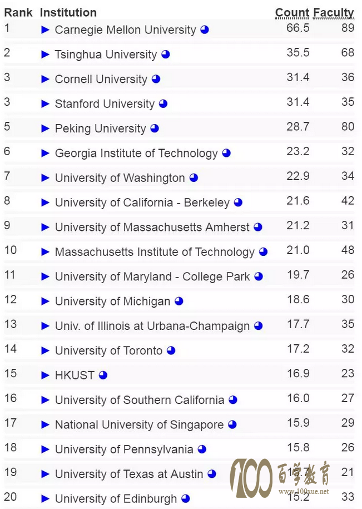Expand University of Washington row triangle
The height and width of the screenshot is (509, 362).
(x=46, y=178)
